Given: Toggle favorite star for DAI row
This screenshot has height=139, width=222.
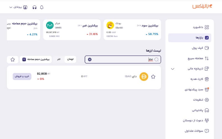Looking at the screenshot, I should (153, 77).
